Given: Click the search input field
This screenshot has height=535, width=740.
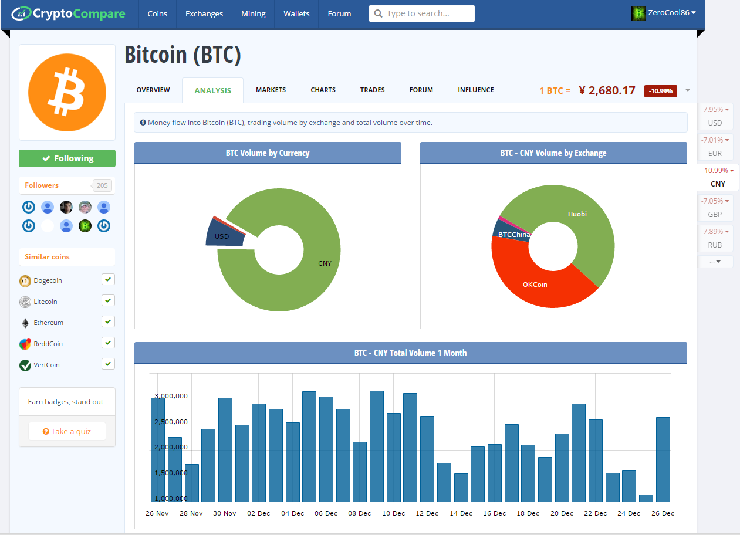Looking at the screenshot, I should point(427,13).
